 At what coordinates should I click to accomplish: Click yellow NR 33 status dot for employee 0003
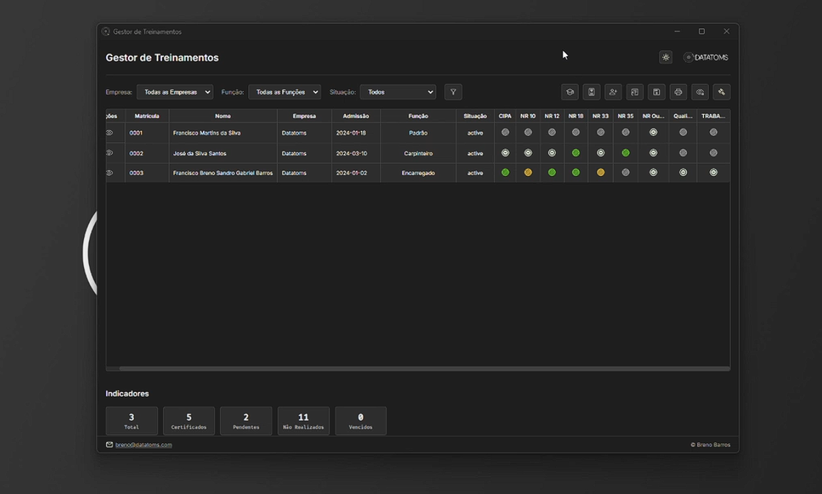tap(601, 172)
